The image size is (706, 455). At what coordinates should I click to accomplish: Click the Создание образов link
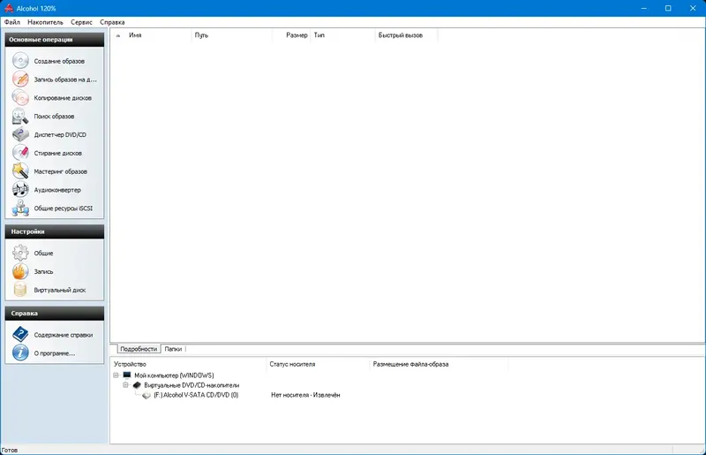[x=59, y=61]
